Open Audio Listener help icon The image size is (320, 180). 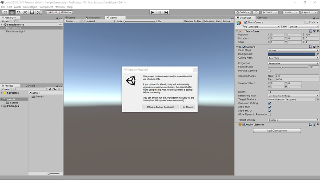[x=310, y=124]
